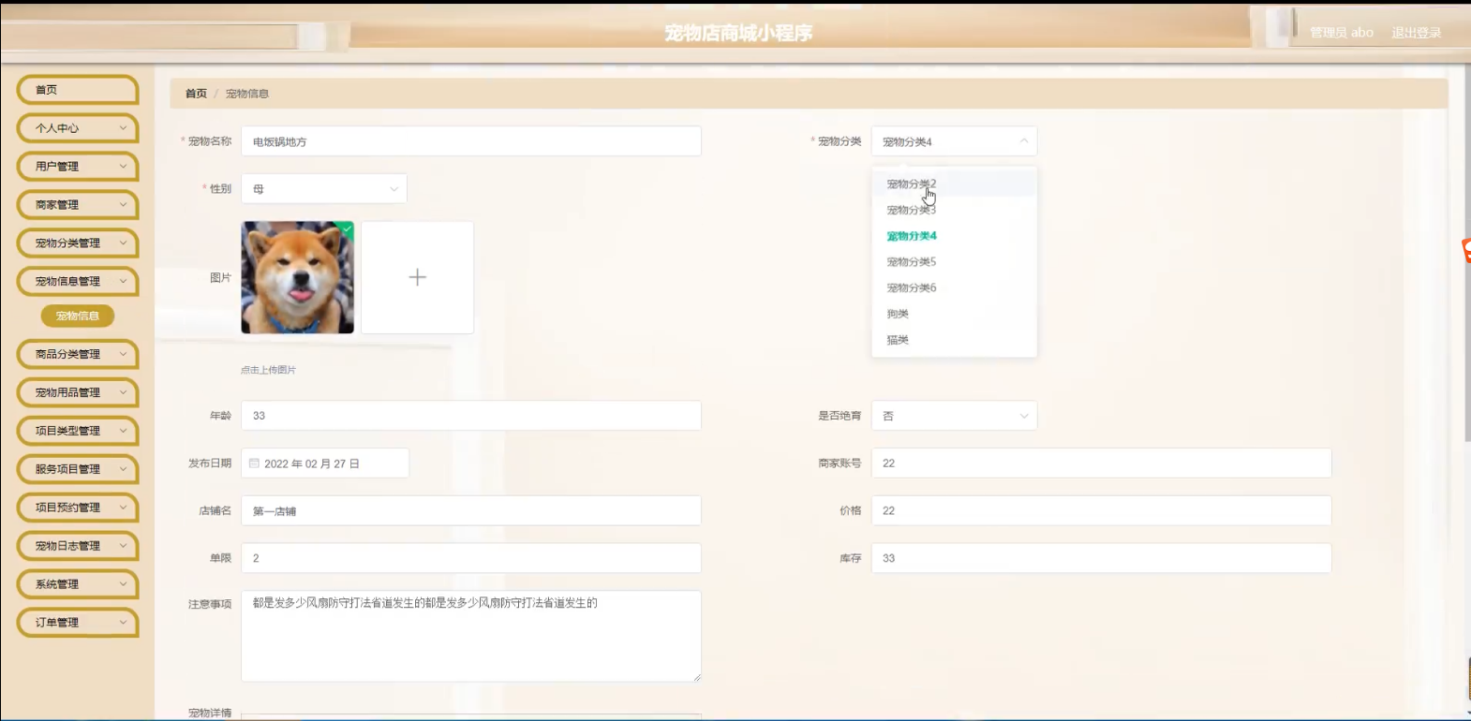This screenshot has width=1471, height=721.
Task: Choose 宠物分类6 from dropdown list
Action: coord(954,288)
